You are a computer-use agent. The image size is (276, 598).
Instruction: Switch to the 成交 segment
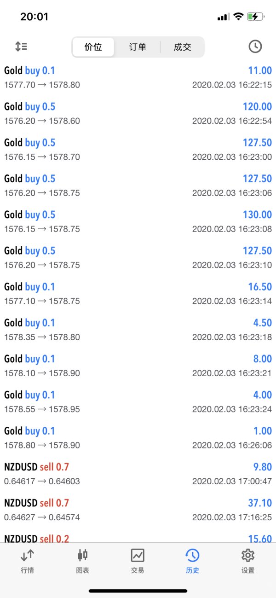pos(182,47)
